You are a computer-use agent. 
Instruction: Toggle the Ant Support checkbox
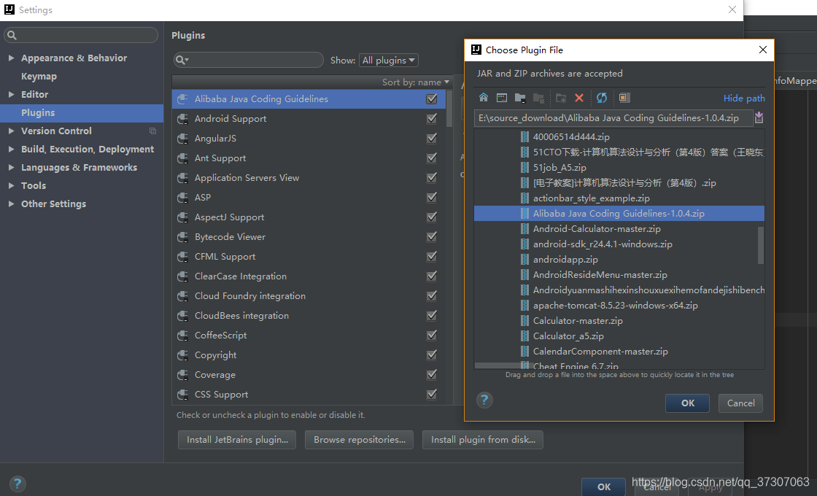pyautogui.click(x=431, y=158)
